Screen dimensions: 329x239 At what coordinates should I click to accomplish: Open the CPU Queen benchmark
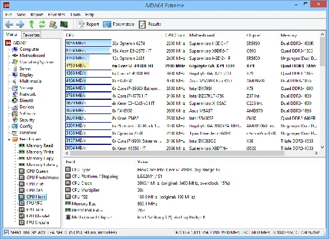(34, 171)
